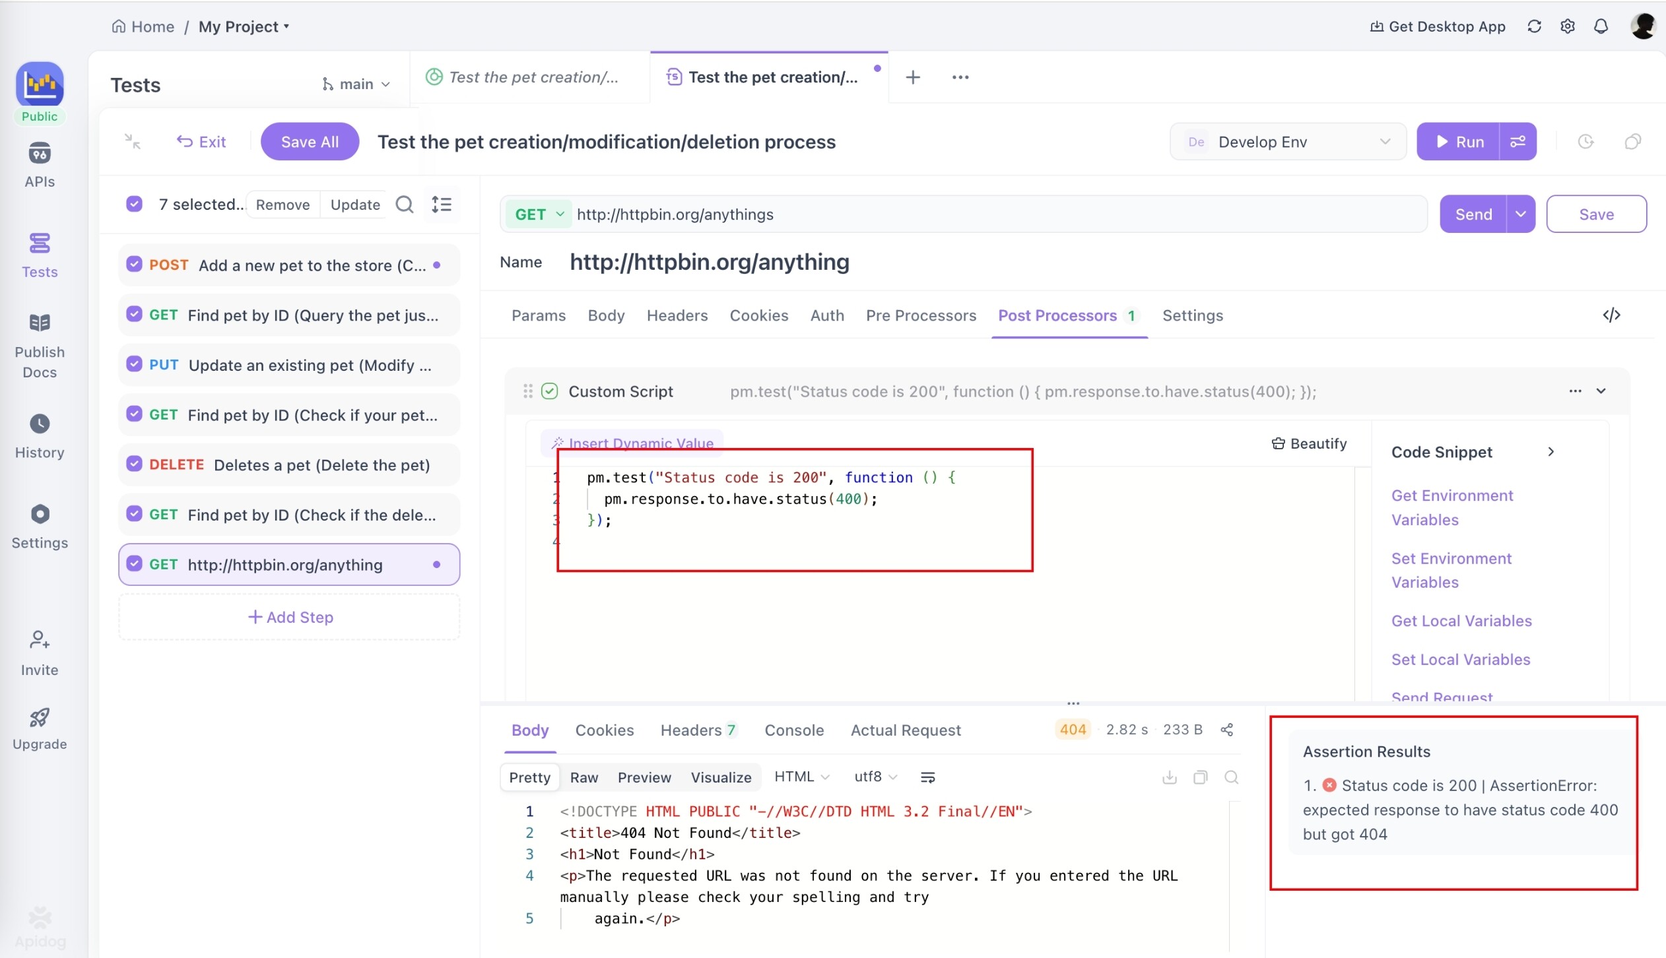The image size is (1666, 958).
Task: Switch to the Pre Processors tab
Action: [921, 315]
